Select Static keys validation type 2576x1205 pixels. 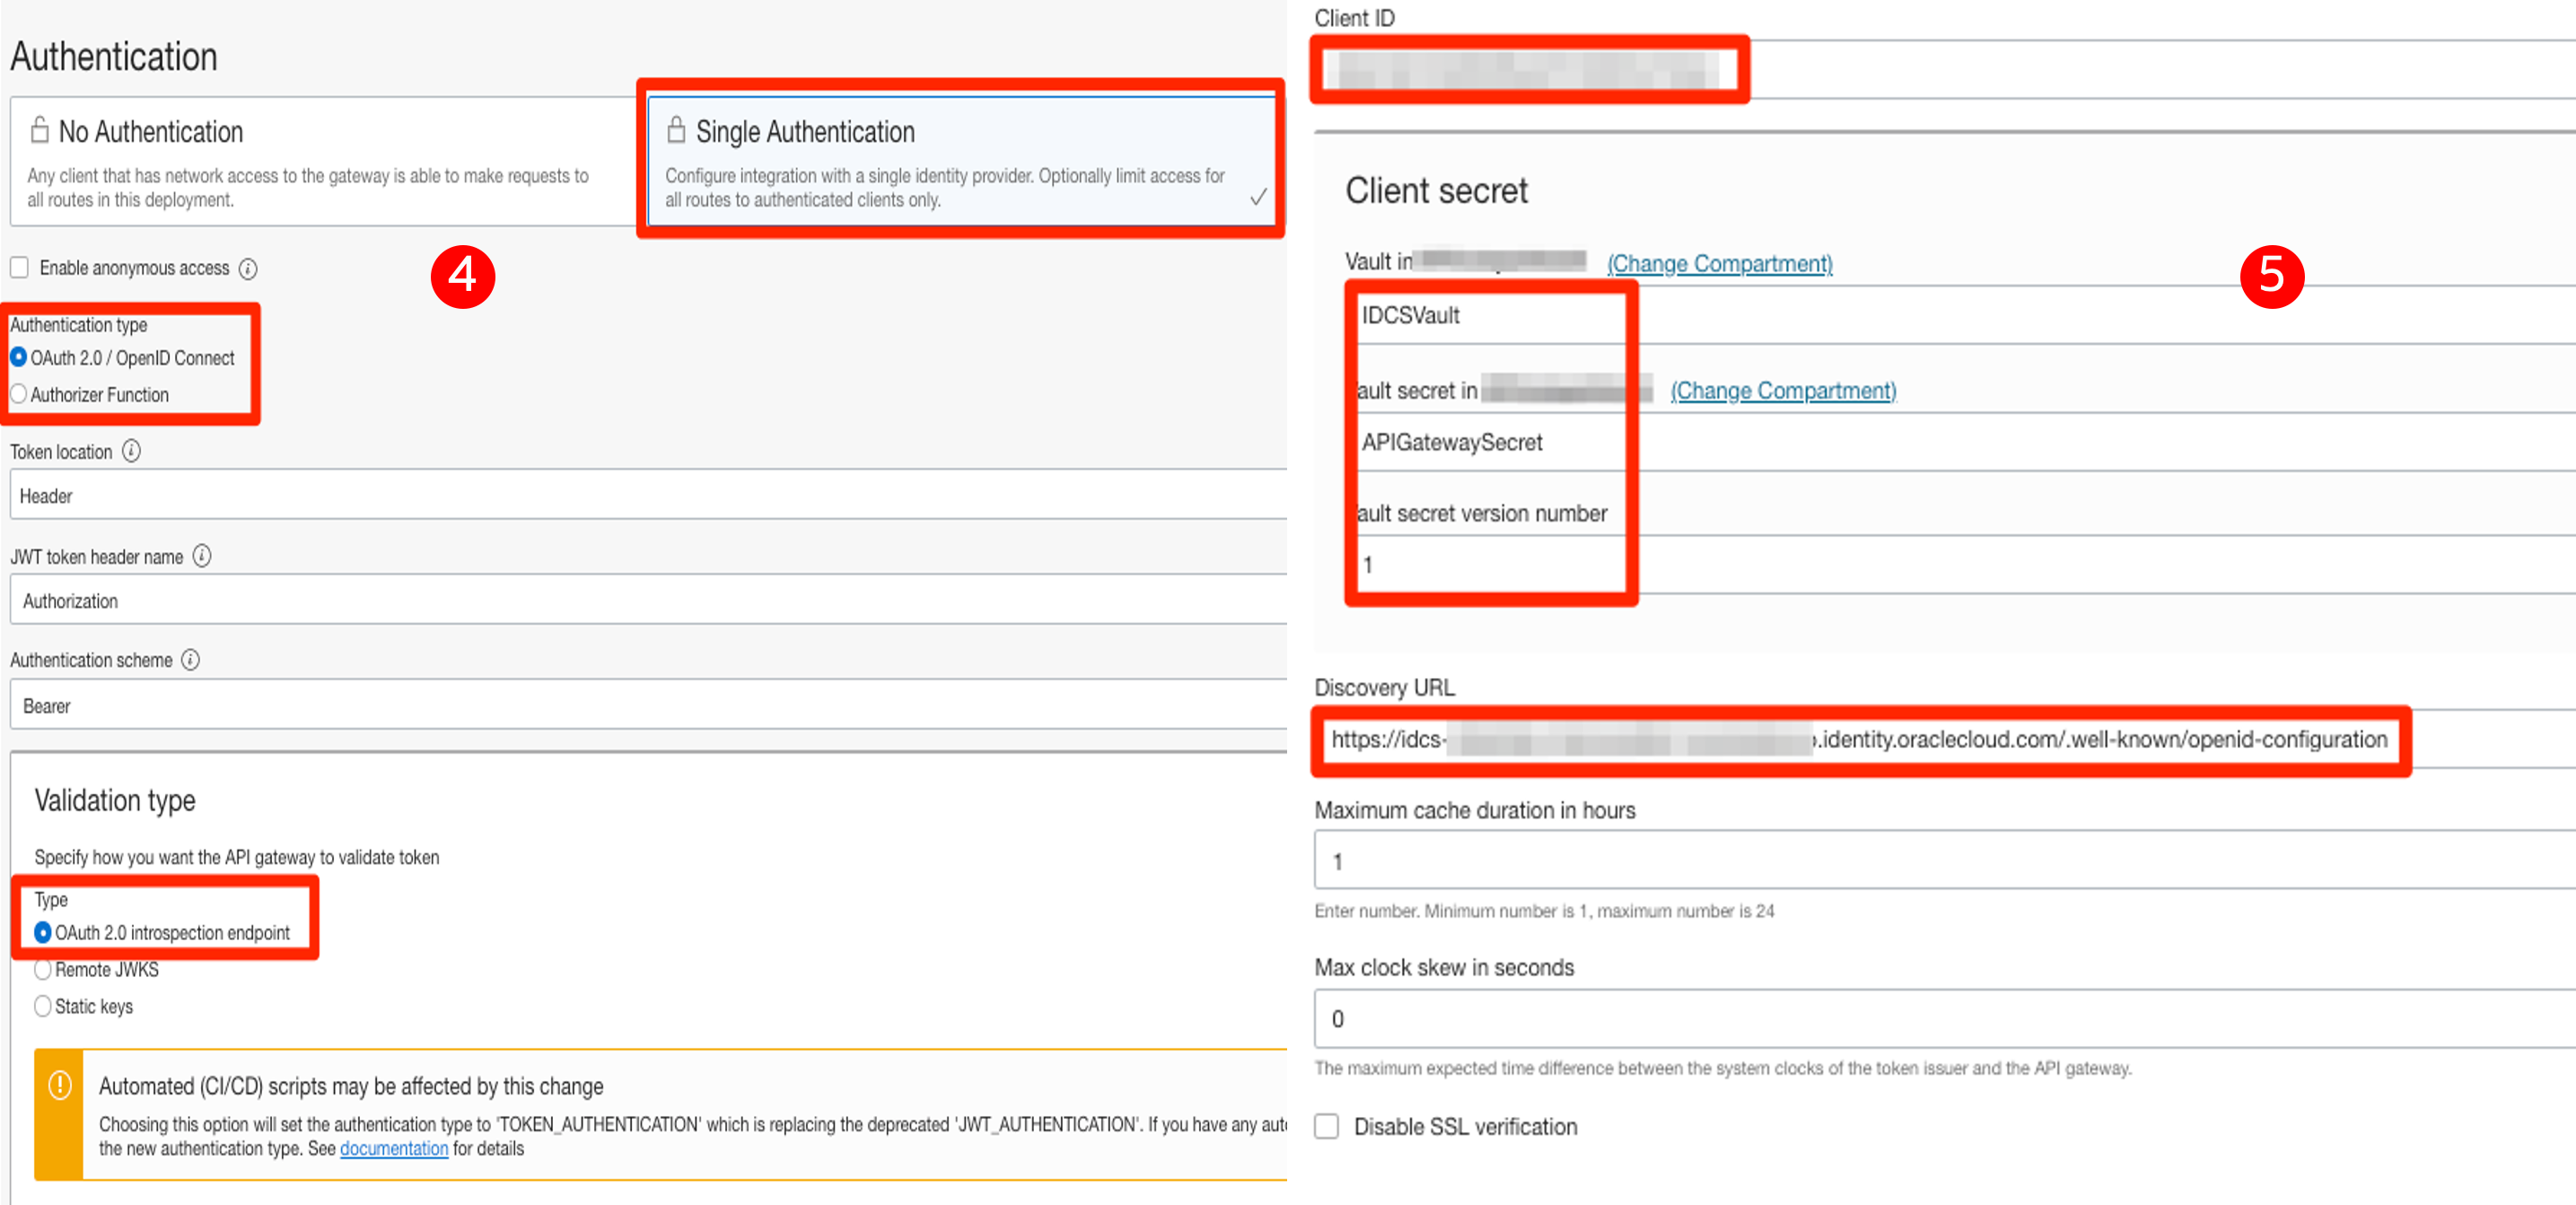tap(42, 1006)
